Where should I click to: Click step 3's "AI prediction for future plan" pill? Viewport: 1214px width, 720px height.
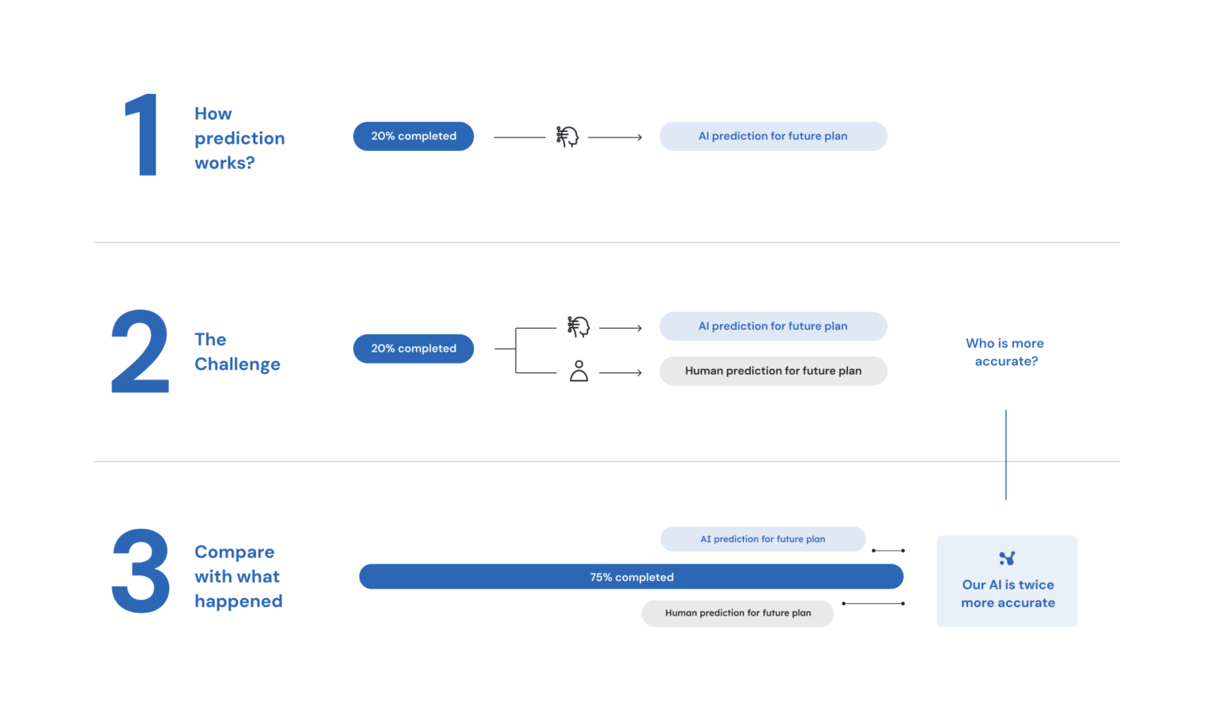coord(763,539)
